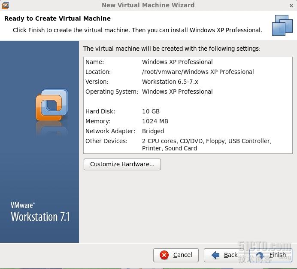Select the 'Bridged' network adapter value

tap(153, 131)
